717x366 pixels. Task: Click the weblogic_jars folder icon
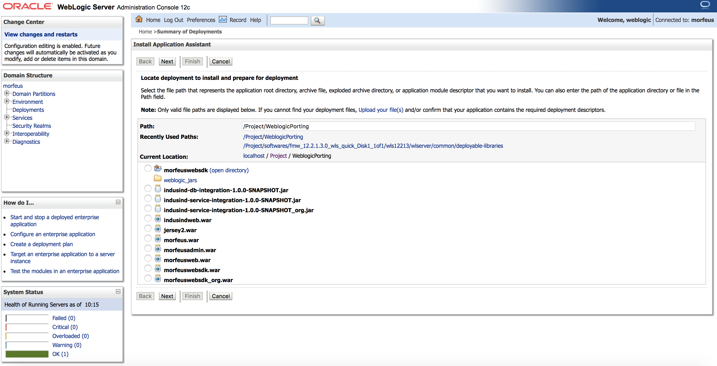(157, 180)
